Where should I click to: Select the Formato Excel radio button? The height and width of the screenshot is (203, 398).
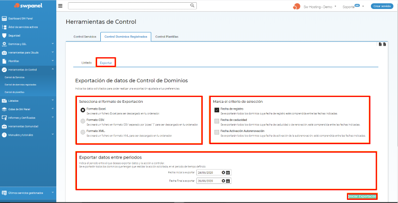pos(83,110)
